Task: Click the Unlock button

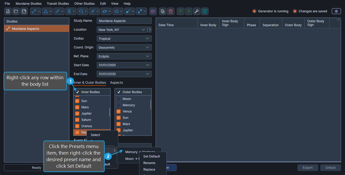Action: tap(331, 168)
